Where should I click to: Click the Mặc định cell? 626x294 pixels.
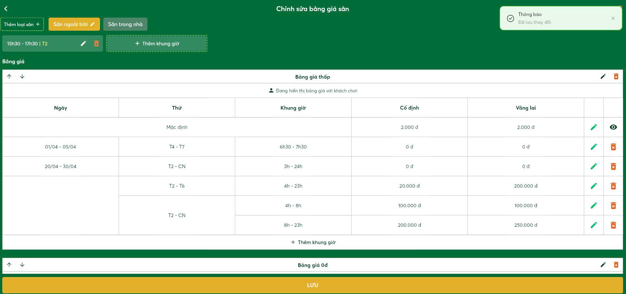coord(177,127)
